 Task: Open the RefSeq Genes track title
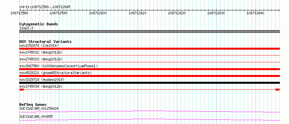pos(33,105)
